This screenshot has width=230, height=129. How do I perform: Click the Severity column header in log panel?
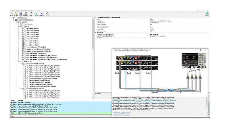coord(13,100)
